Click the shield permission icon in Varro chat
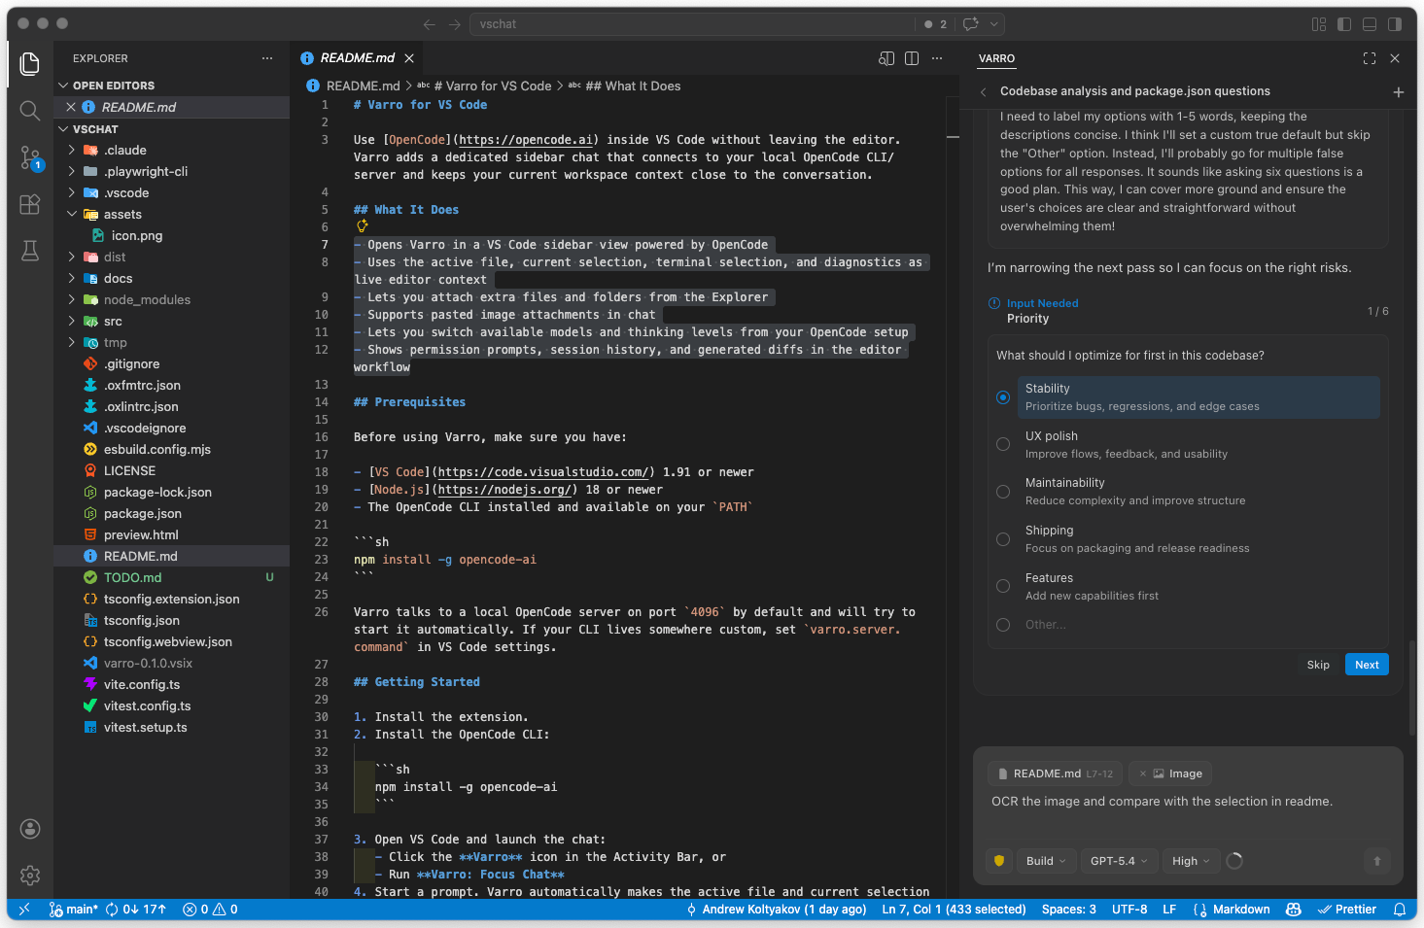The image size is (1424, 928). point(998,860)
